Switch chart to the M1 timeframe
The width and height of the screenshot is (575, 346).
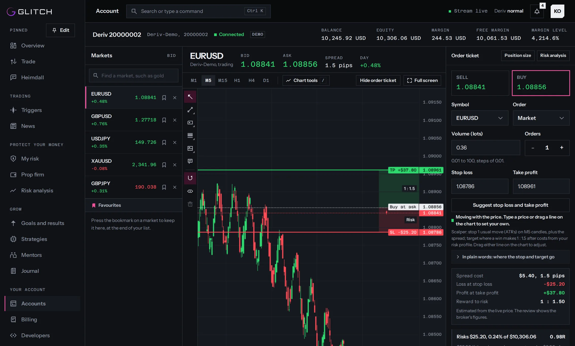coord(194,80)
